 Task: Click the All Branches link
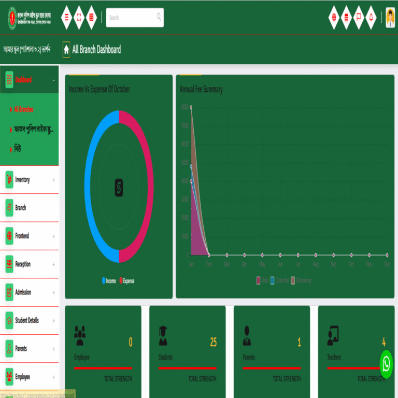click(23, 109)
